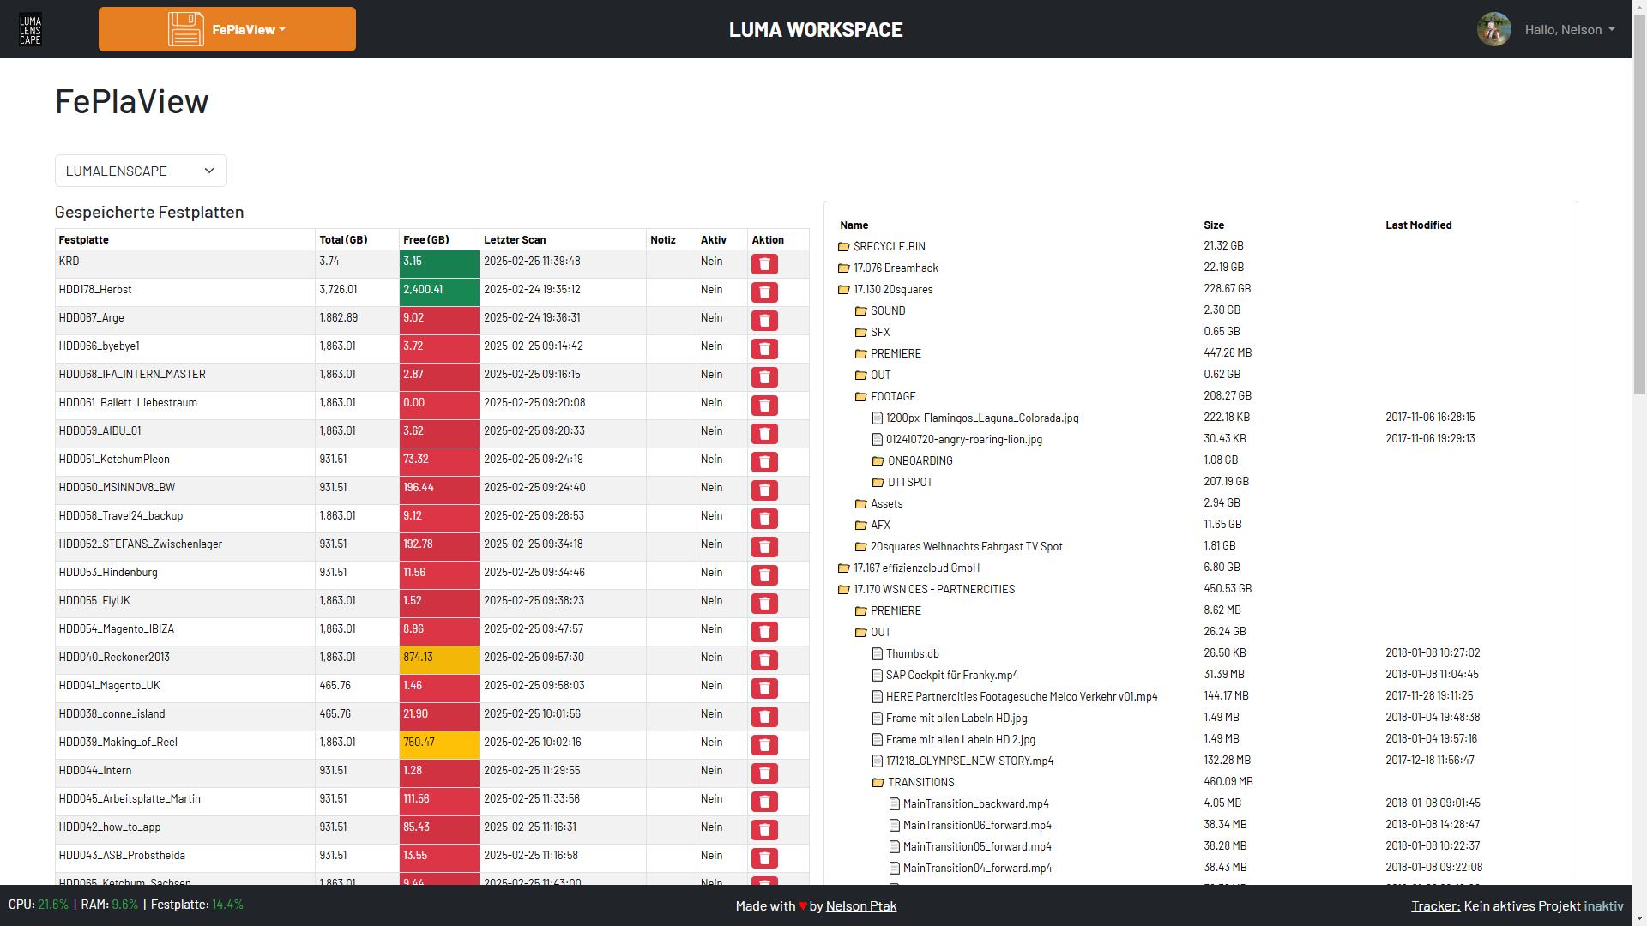Click trash icon for HDD178_Herbst
Viewport: 1647px width, 926px height.
pos(764,292)
